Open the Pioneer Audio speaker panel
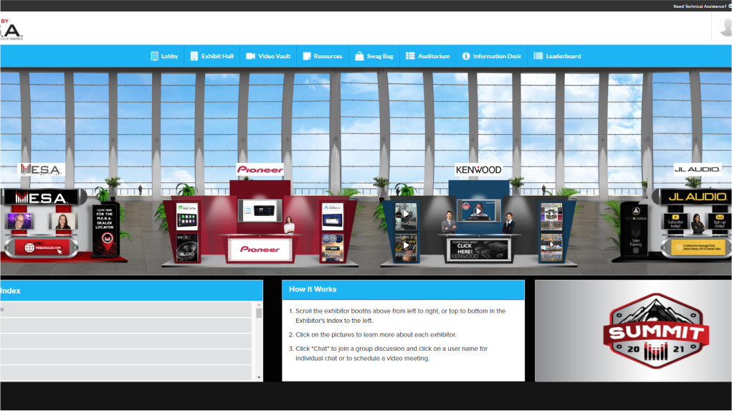This screenshot has height=411, width=732. click(187, 247)
